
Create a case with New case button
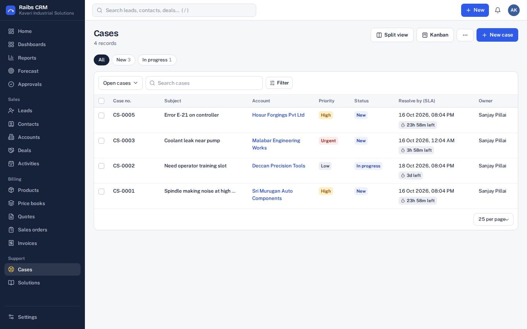click(x=497, y=35)
